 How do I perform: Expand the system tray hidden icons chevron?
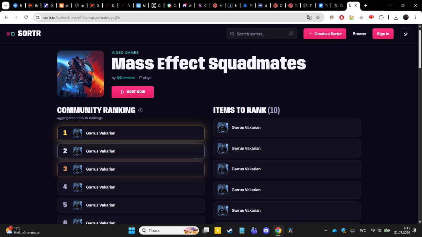(326, 230)
